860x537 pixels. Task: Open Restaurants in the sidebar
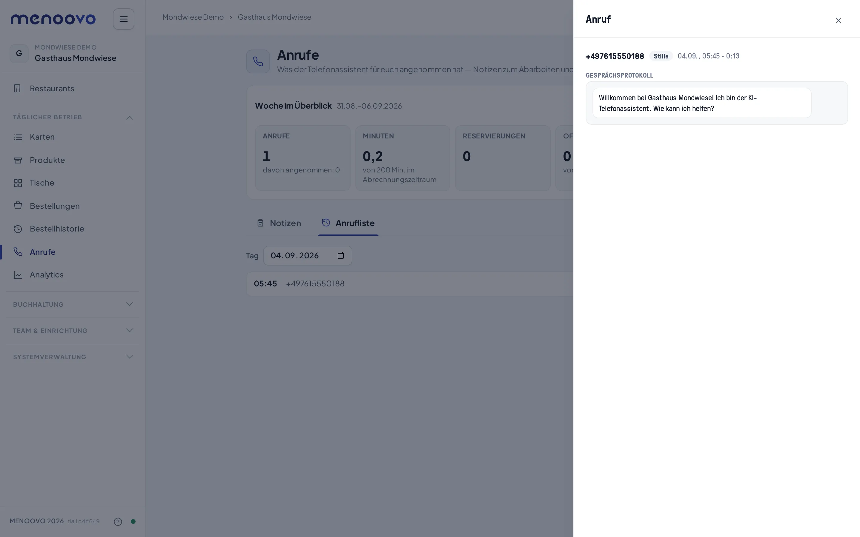tap(73, 88)
